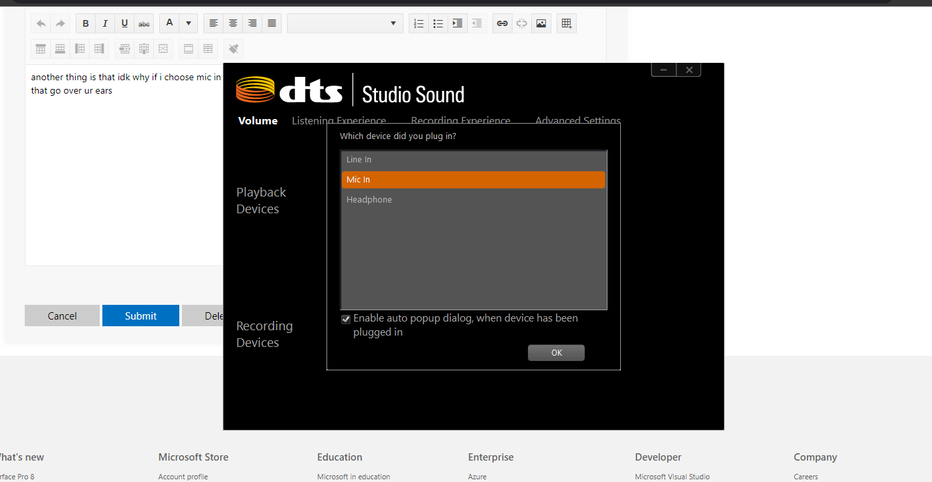The width and height of the screenshot is (932, 482).
Task: Select Line In from device list
Action: point(474,160)
